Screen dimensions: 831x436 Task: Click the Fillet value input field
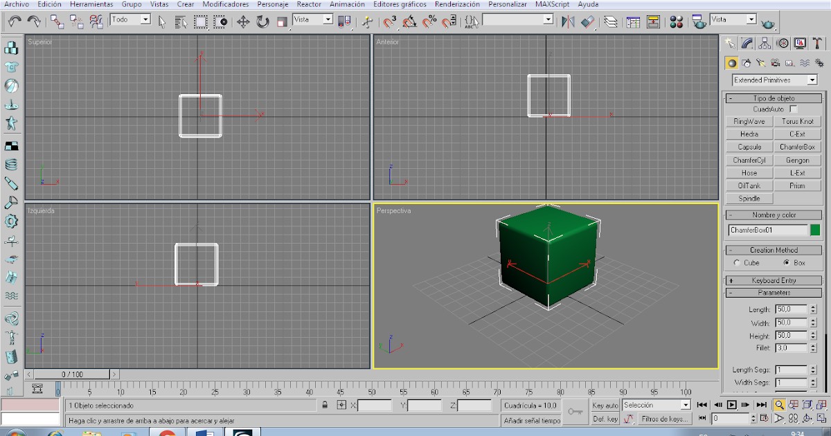point(789,347)
